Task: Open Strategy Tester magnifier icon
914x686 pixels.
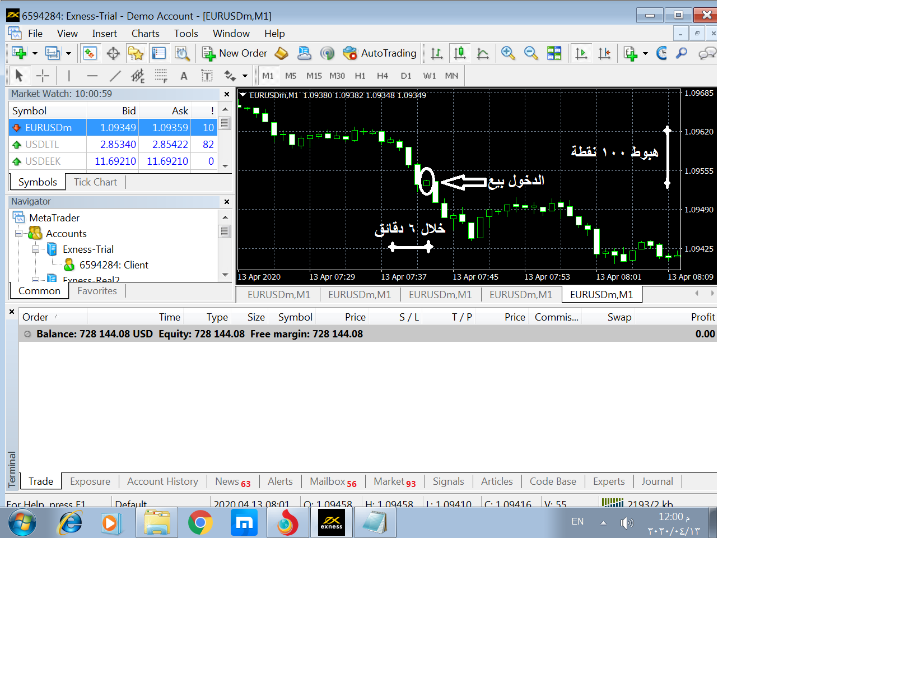Action: point(182,53)
